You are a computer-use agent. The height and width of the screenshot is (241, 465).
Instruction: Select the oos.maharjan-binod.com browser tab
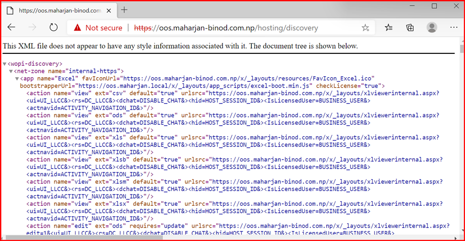coord(57,10)
